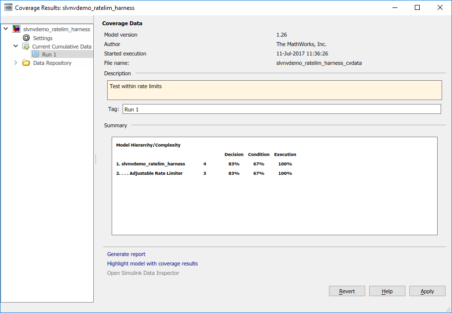Viewport: 452px width, 313px height.
Task: Click into the Tag input field
Action: pyautogui.click(x=282, y=109)
